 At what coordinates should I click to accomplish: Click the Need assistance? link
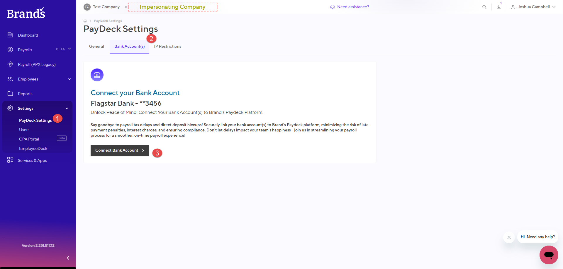353,7
